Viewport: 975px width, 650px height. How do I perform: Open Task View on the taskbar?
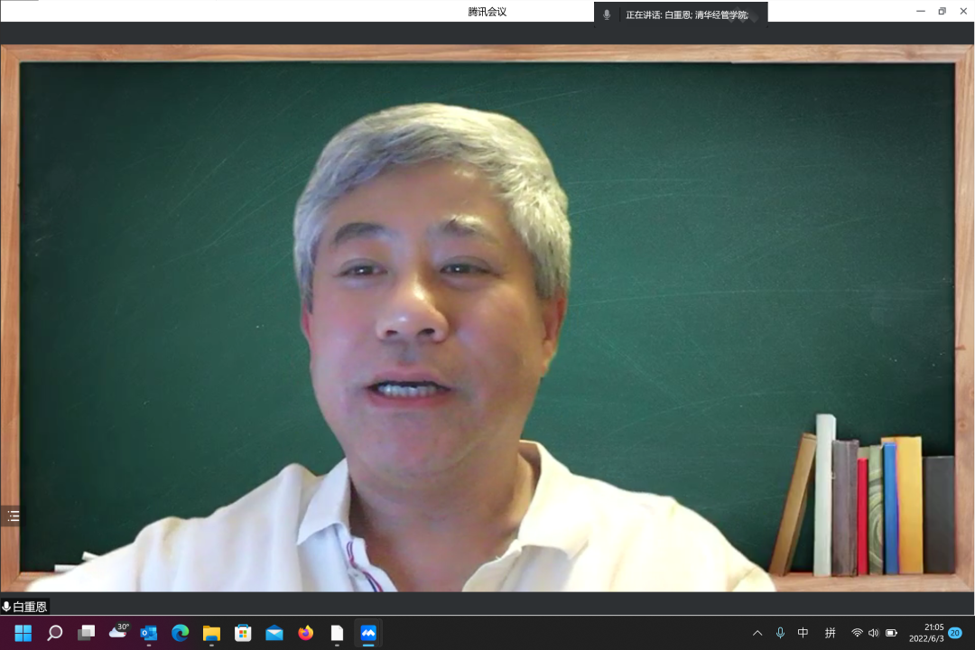(86, 633)
